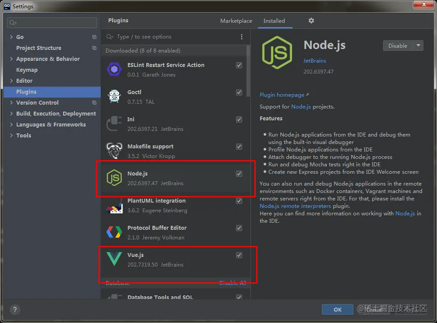This screenshot has height=323, width=437.
Task: Toggle the Goctl plugin checkbox
Action: [x=239, y=92]
